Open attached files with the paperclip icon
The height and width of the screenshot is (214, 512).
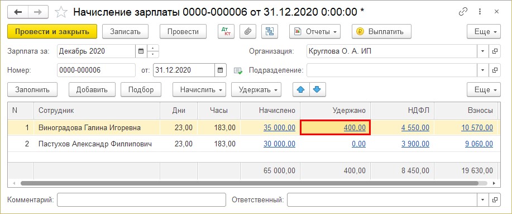248,32
